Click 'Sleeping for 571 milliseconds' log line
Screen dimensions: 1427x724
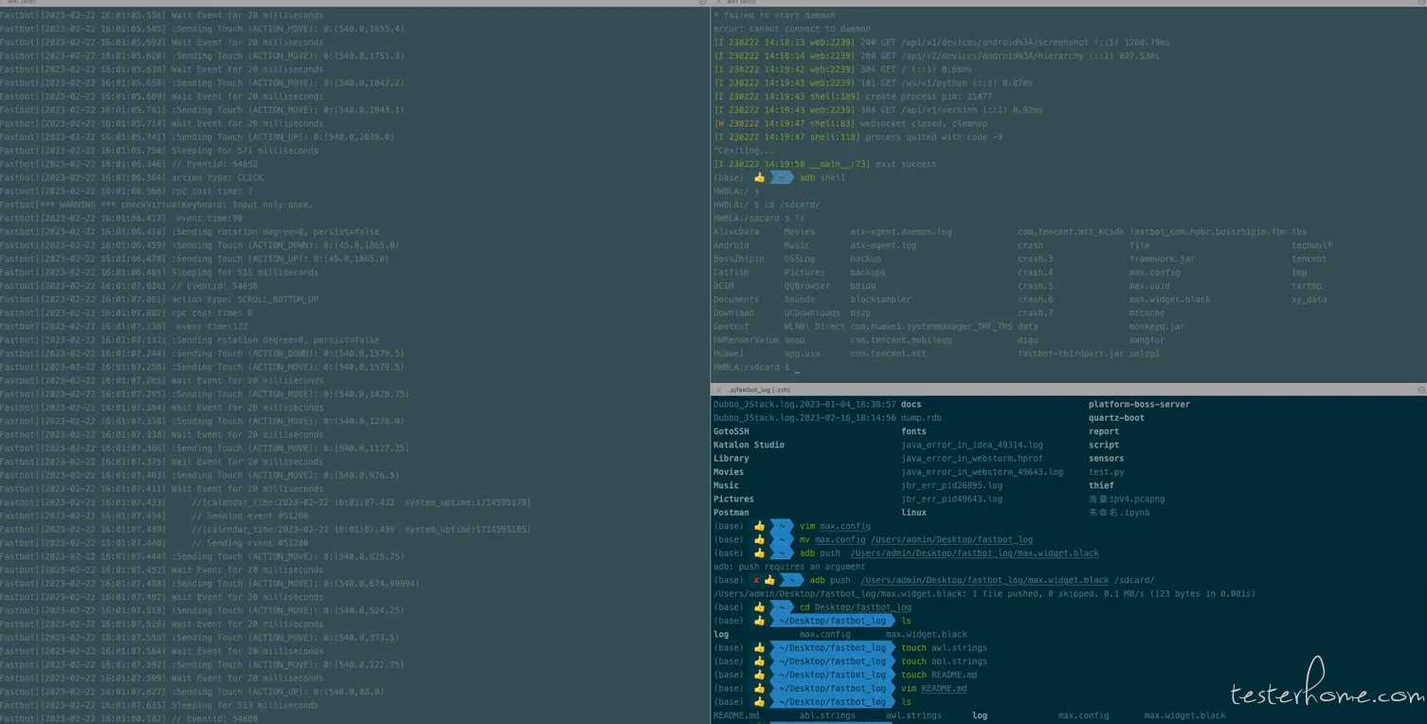tap(159, 151)
